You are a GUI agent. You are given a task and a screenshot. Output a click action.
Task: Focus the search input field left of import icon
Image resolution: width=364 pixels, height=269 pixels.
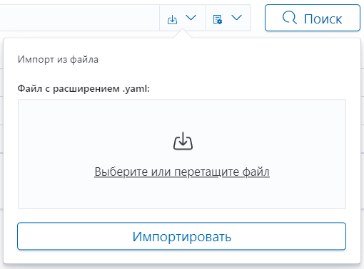80,18
